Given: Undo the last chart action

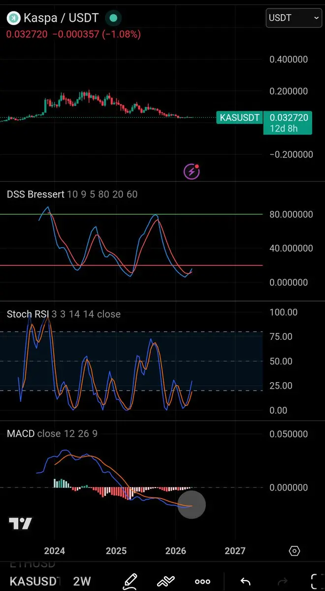Looking at the screenshot, I should coord(245,582).
